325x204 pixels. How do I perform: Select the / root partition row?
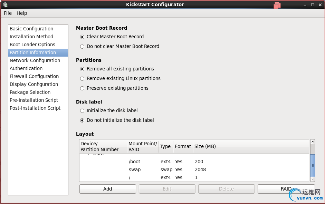point(194,177)
